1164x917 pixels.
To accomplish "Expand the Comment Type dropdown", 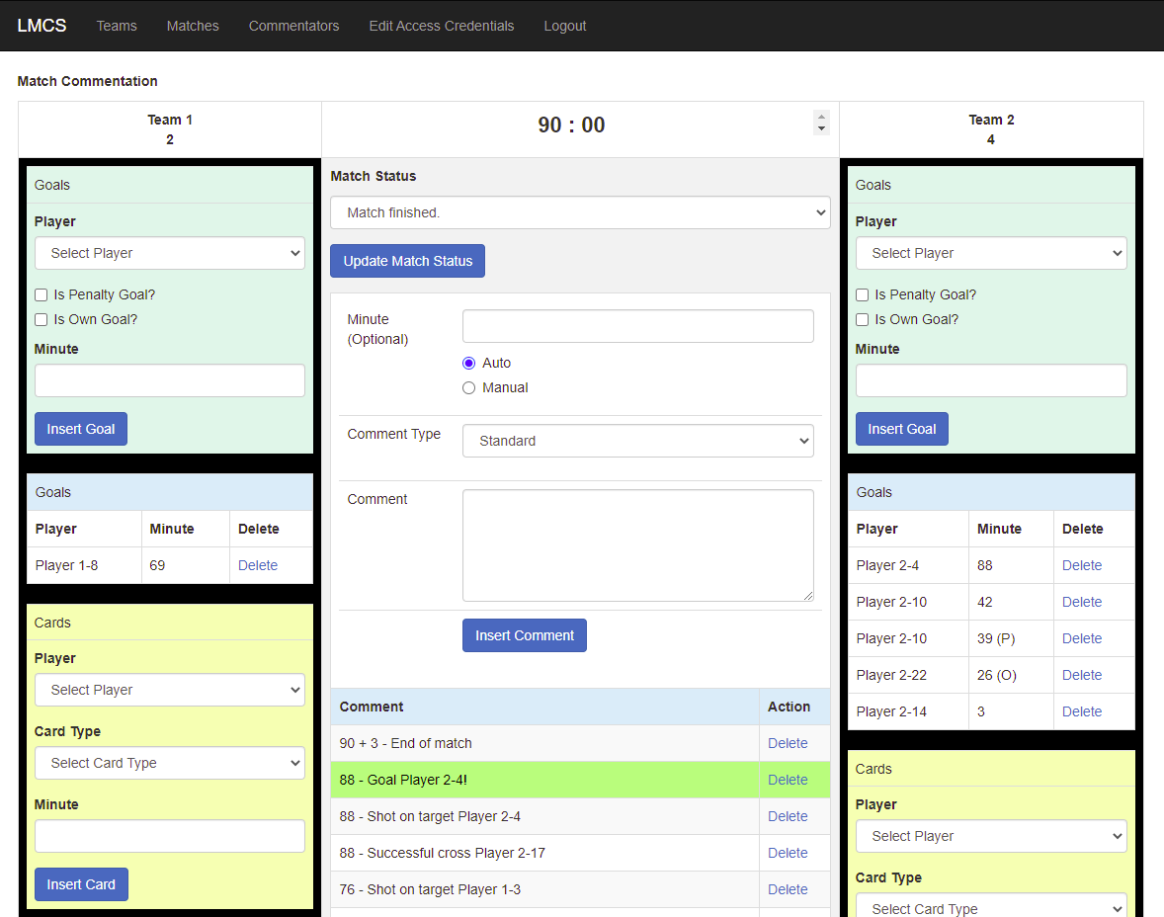I will click(x=637, y=441).
